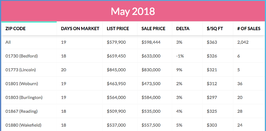Sort by # OF SALES column header
Viewport: 266px width, 131px height.
249,29
